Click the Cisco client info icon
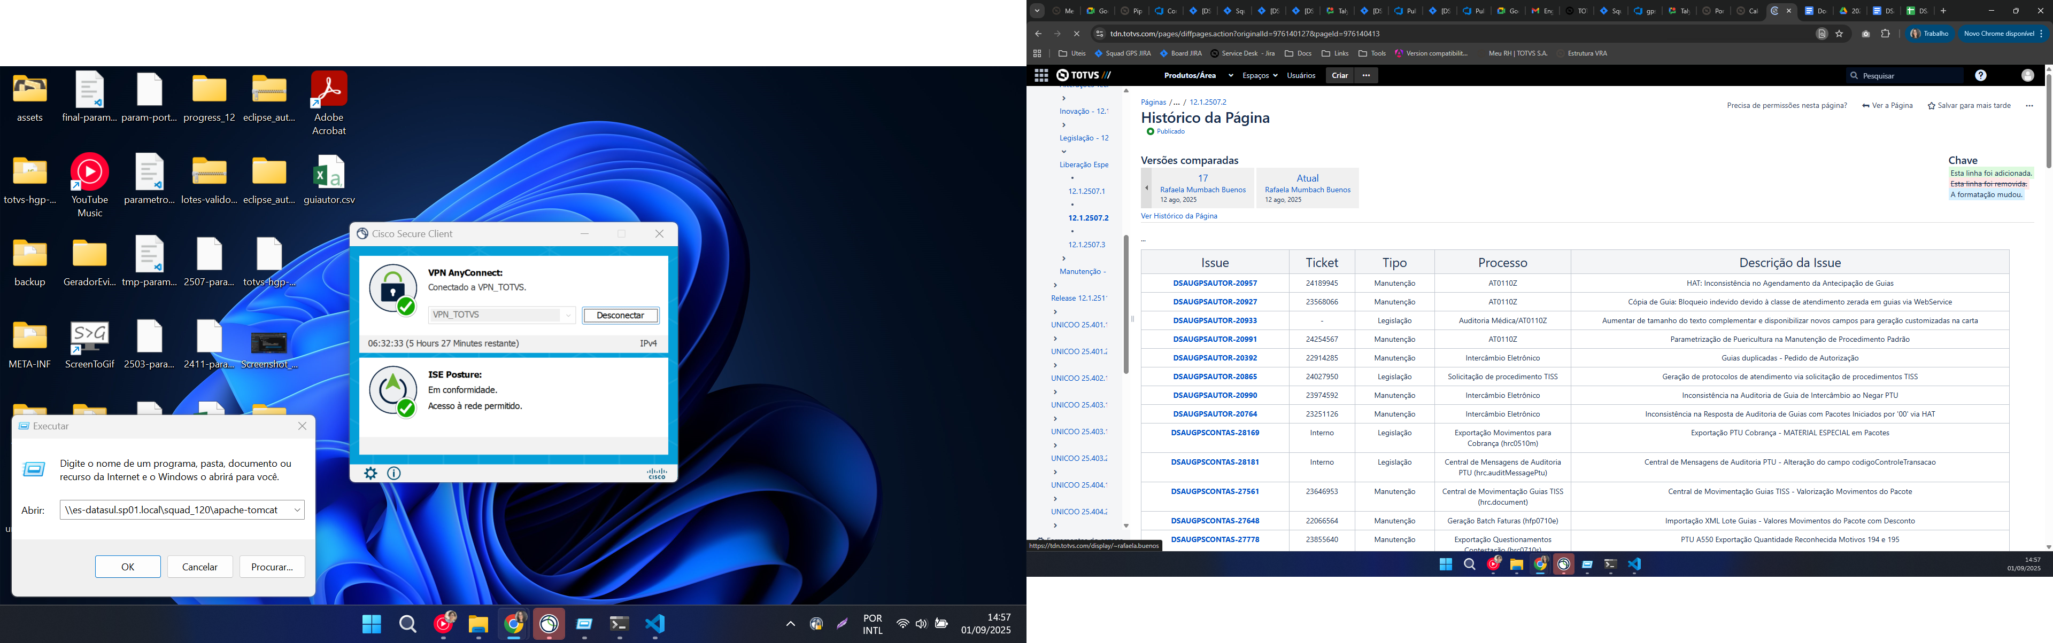This screenshot has height=643, width=2053. pyautogui.click(x=393, y=474)
